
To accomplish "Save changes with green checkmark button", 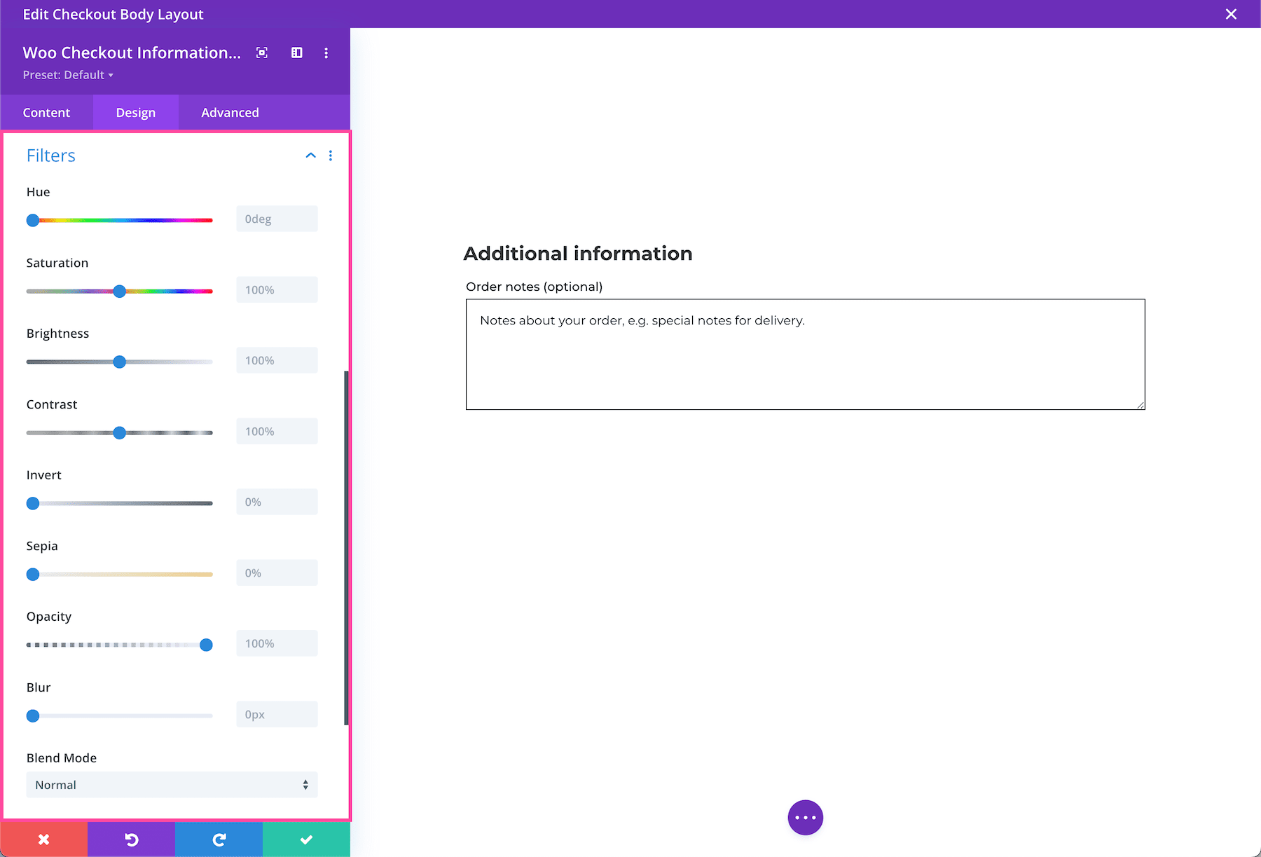I will click(x=306, y=839).
